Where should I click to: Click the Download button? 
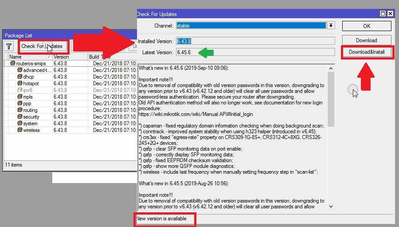tap(366, 40)
